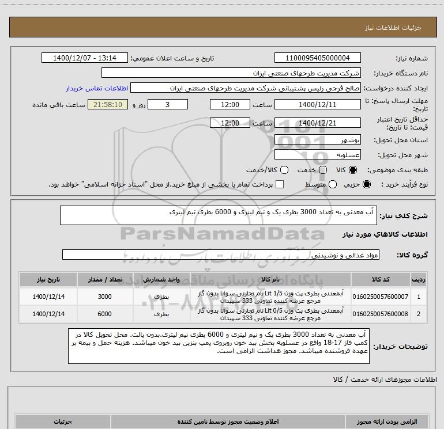Click the توضیحات خریدار text area
The height and width of the screenshot is (429, 444).
[x=219, y=346]
